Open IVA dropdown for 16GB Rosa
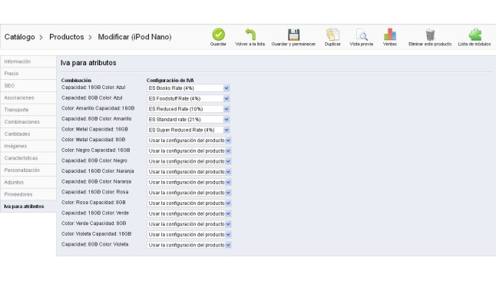 189,193
